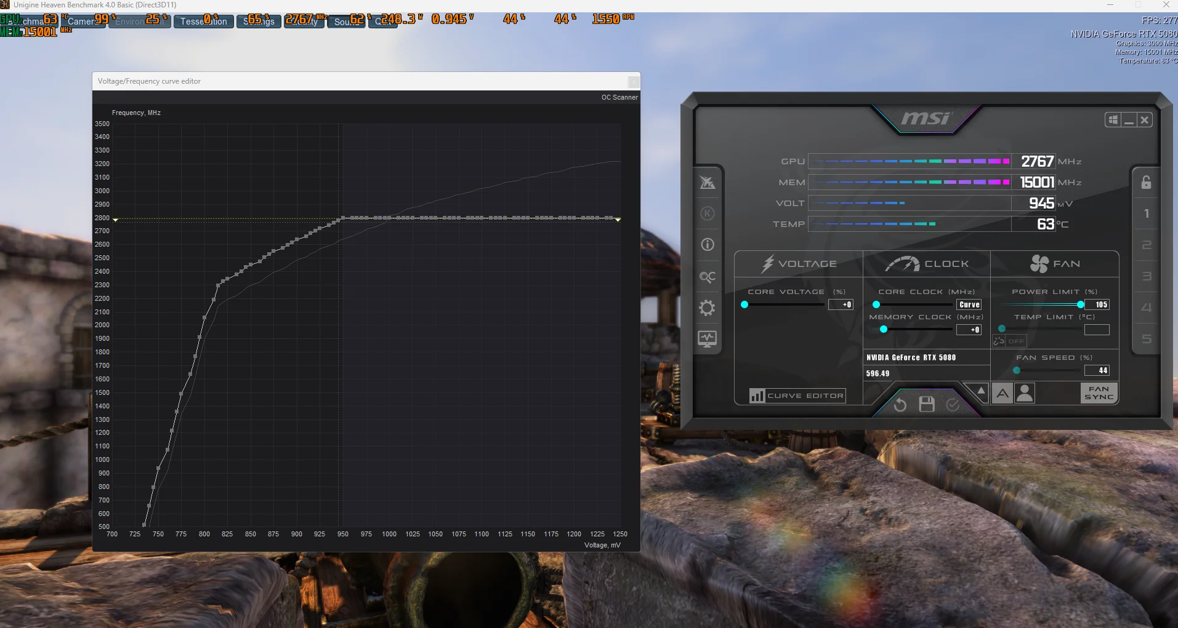Toggle user-defined fan curve icon

click(x=1025, y=393)
